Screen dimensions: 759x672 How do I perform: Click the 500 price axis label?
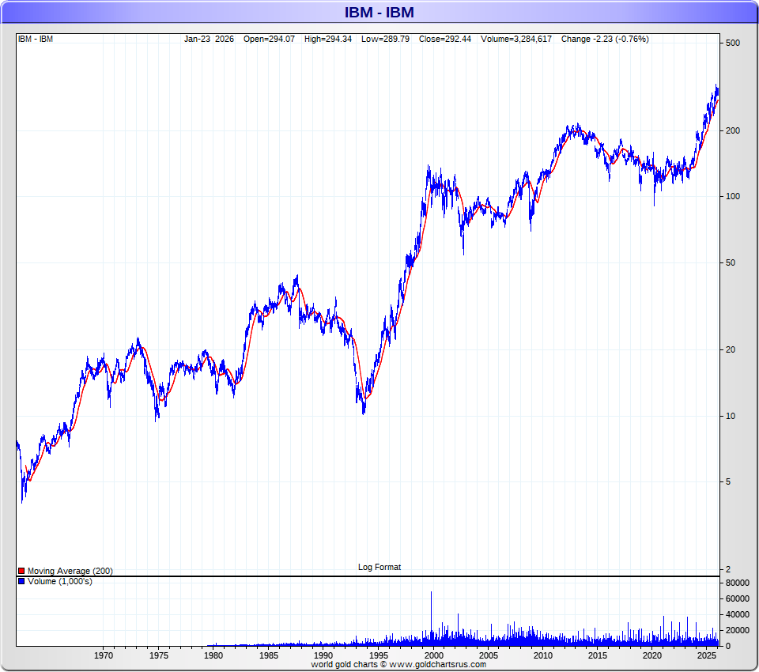click(733, 43)
